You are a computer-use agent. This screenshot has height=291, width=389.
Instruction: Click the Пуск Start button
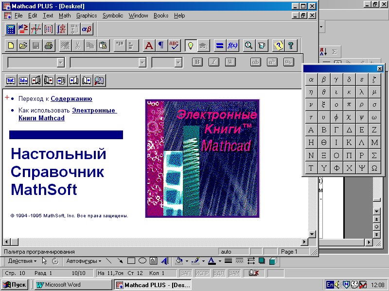14,285
